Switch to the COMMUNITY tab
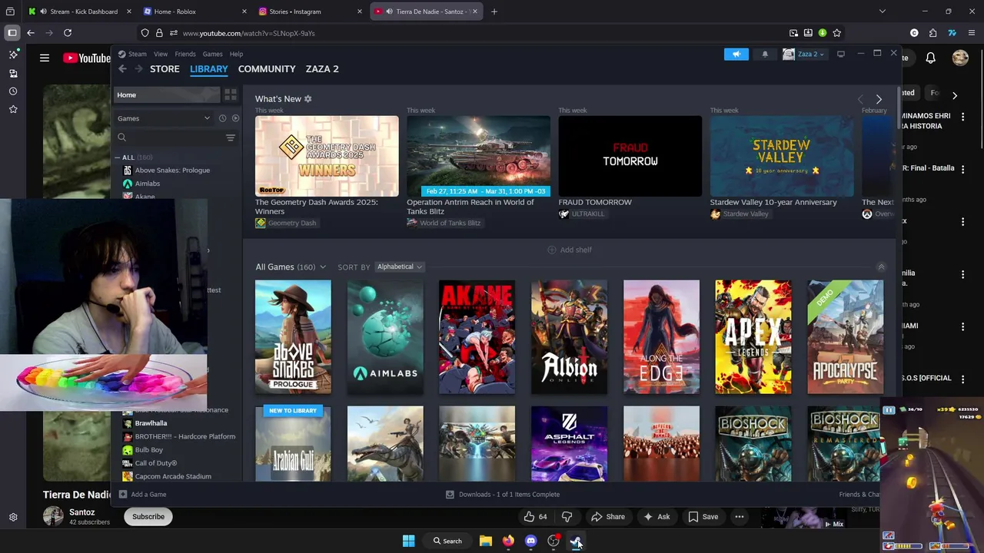This screenshot has height=553, width=984. pos(267,69)
